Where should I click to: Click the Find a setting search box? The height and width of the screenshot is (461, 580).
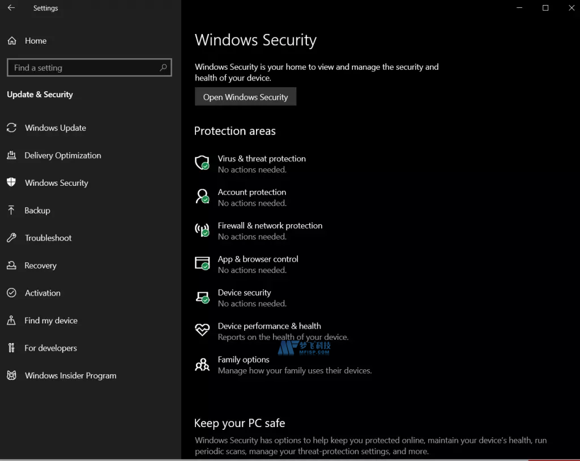click(89, 67)
